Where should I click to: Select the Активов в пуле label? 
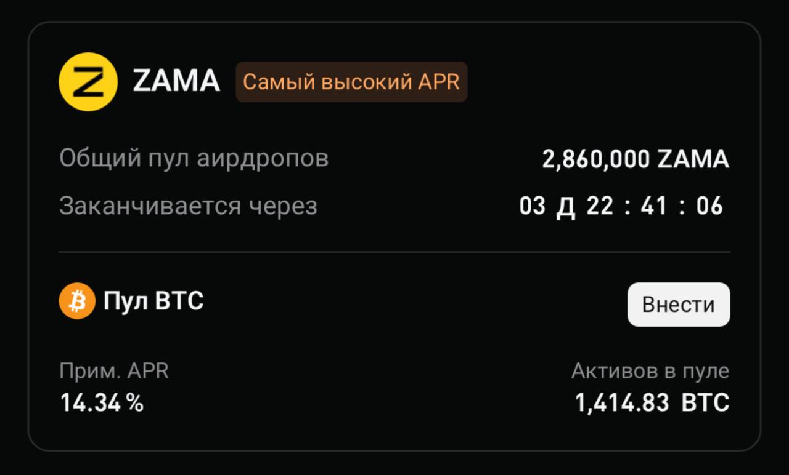pos(649,370)
